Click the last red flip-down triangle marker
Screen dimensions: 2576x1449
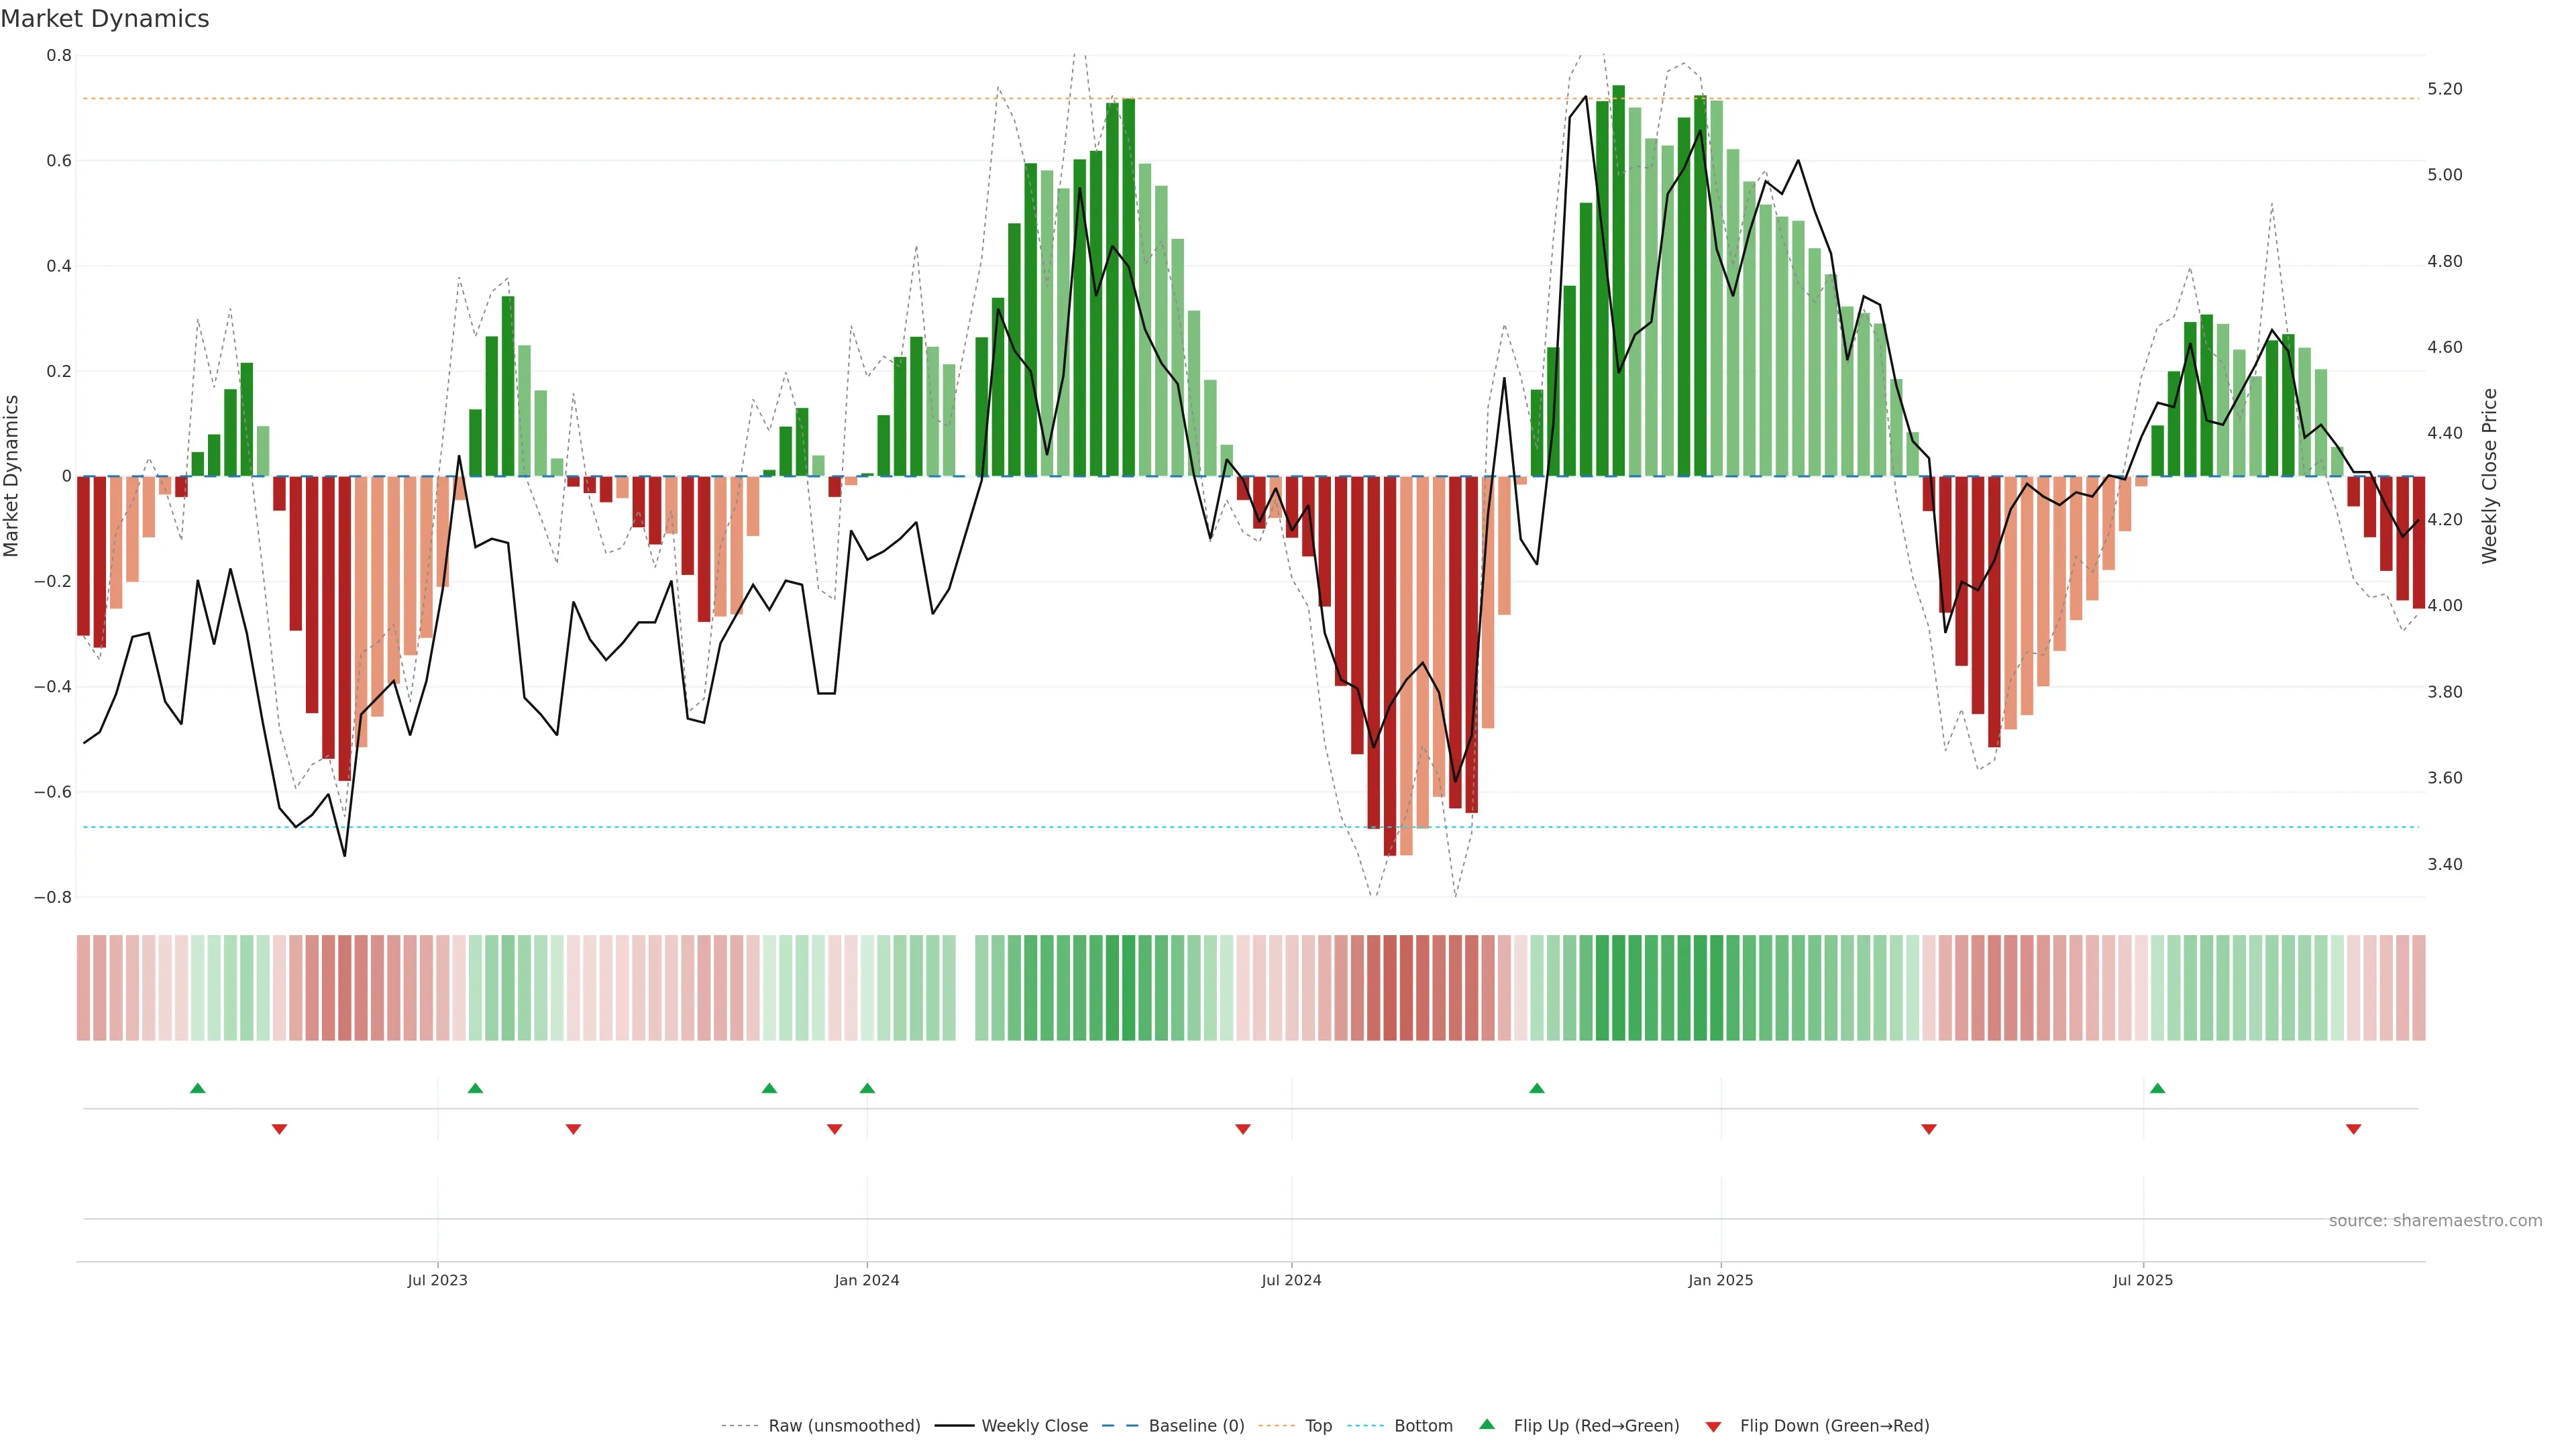tap(2353, 1129)
